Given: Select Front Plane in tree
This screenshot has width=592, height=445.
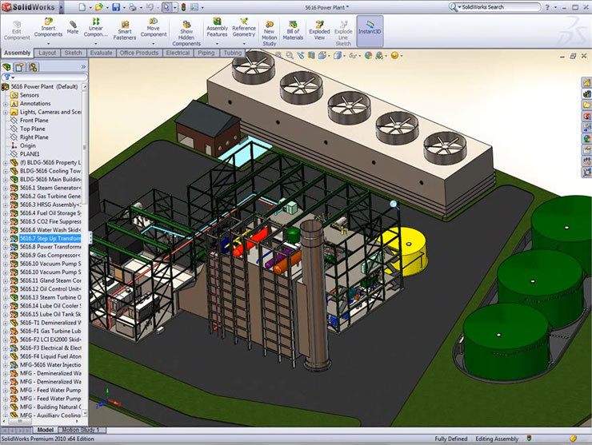Looking at the screenshot, I should (x=34, y=121).
